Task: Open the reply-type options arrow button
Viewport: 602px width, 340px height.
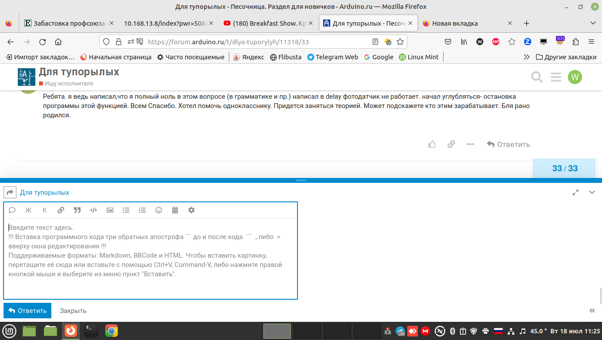Action: pyautogui.click(x=10, y=193)
